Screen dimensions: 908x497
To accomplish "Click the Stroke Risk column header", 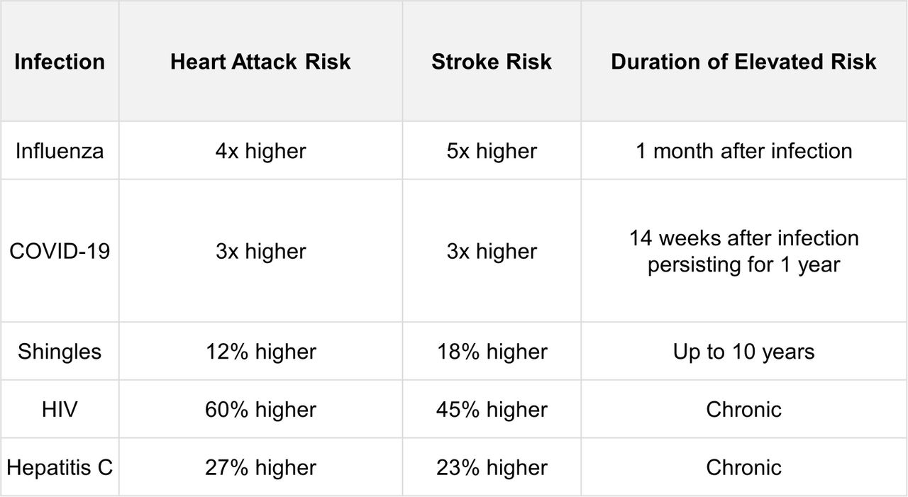I will pos(492,62).
